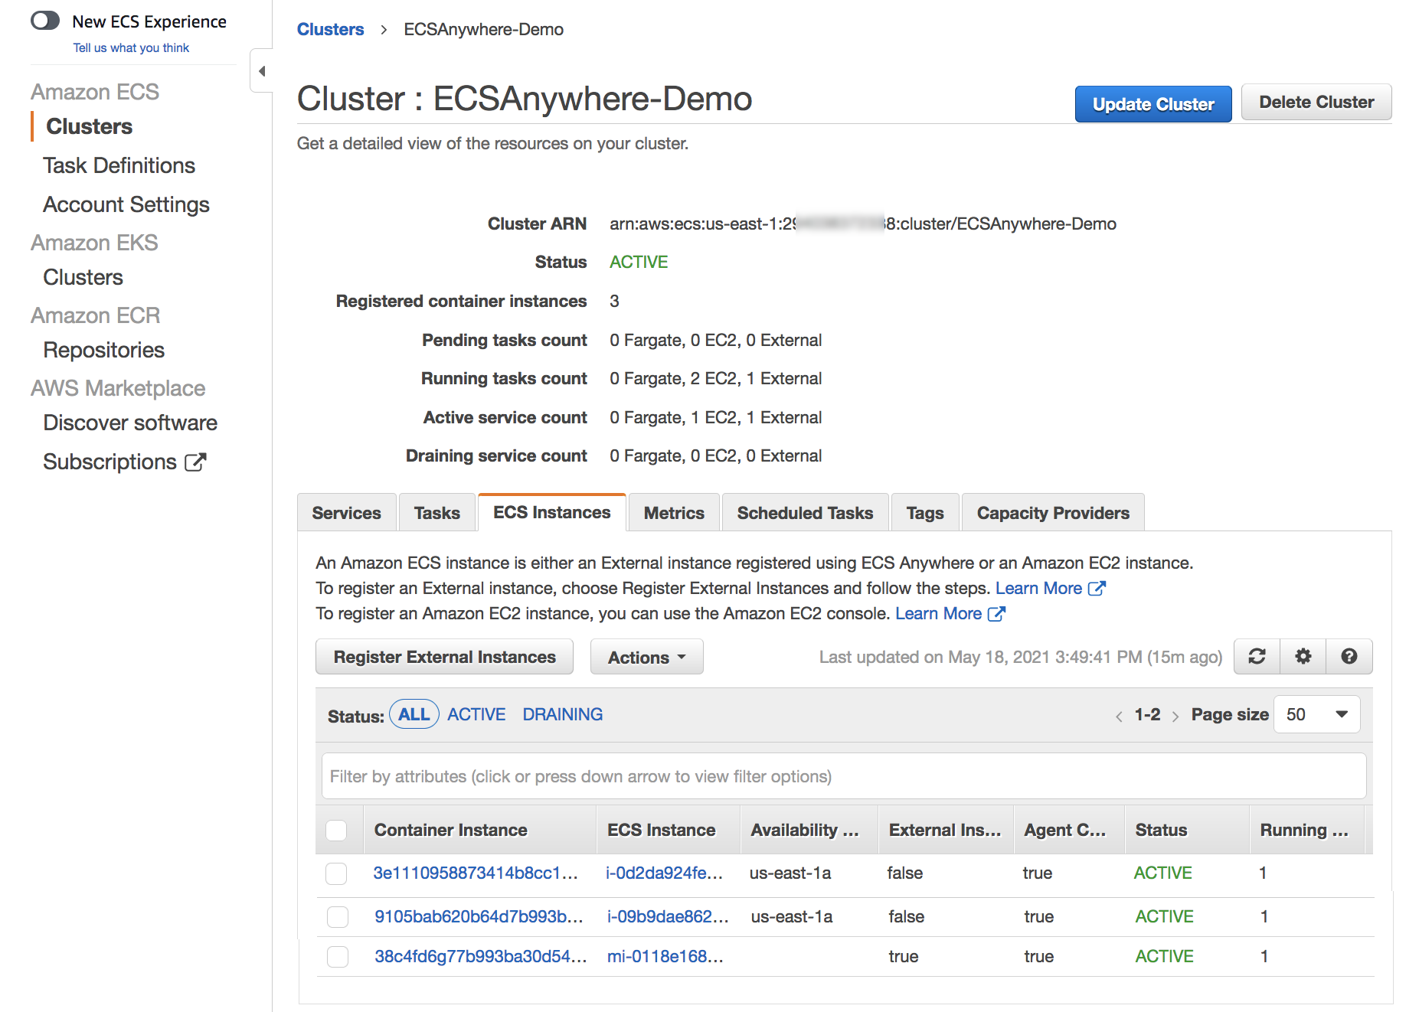The image size is (1419, 1012).
Task: Filter instances by DRAINING status
Action: [563, 715]
